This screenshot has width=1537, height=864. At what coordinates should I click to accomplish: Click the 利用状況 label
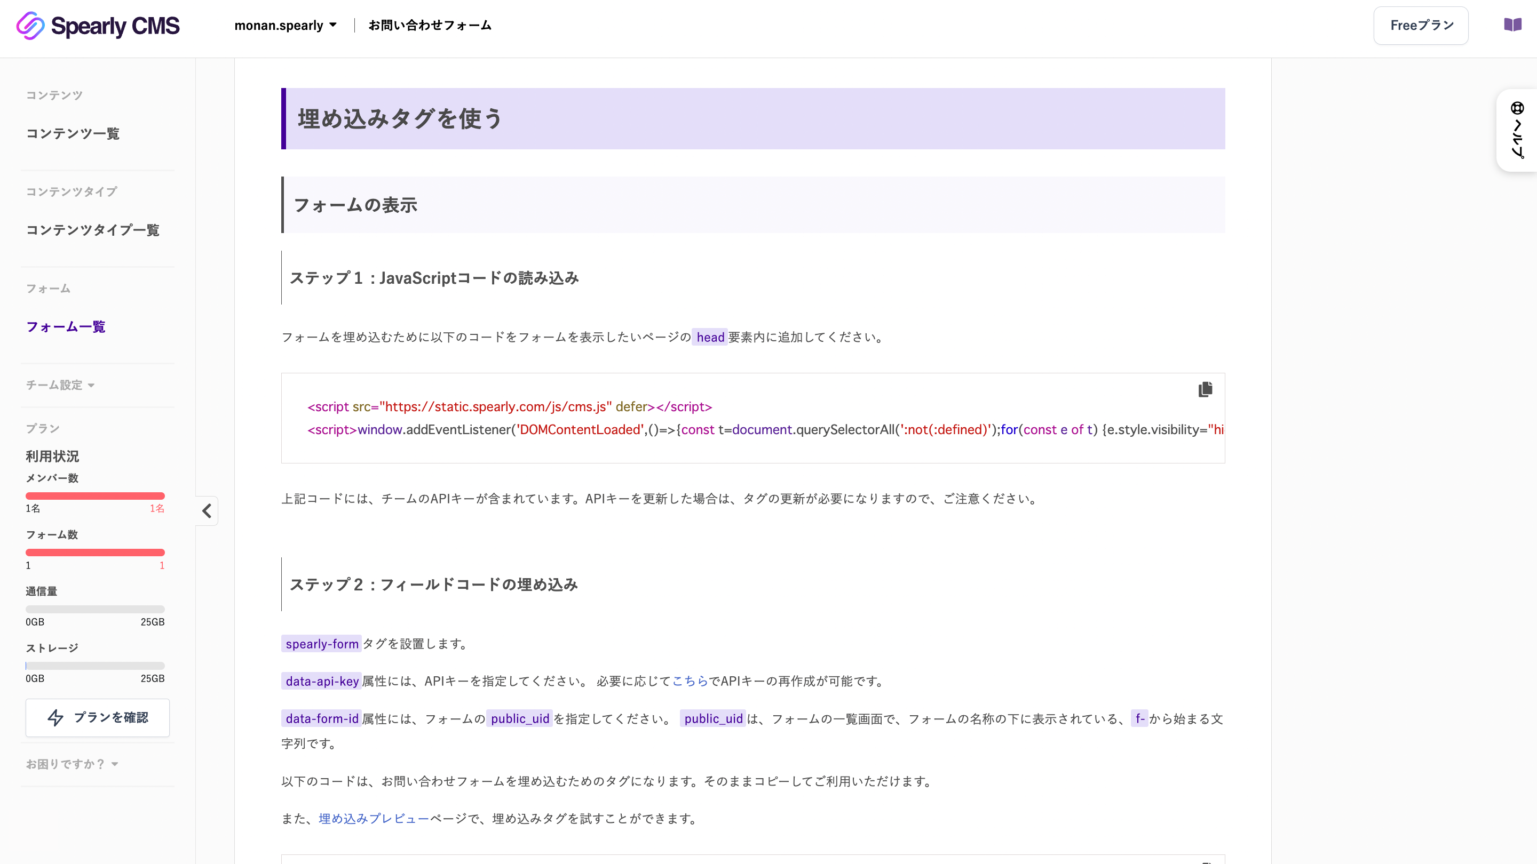(52, 457)
